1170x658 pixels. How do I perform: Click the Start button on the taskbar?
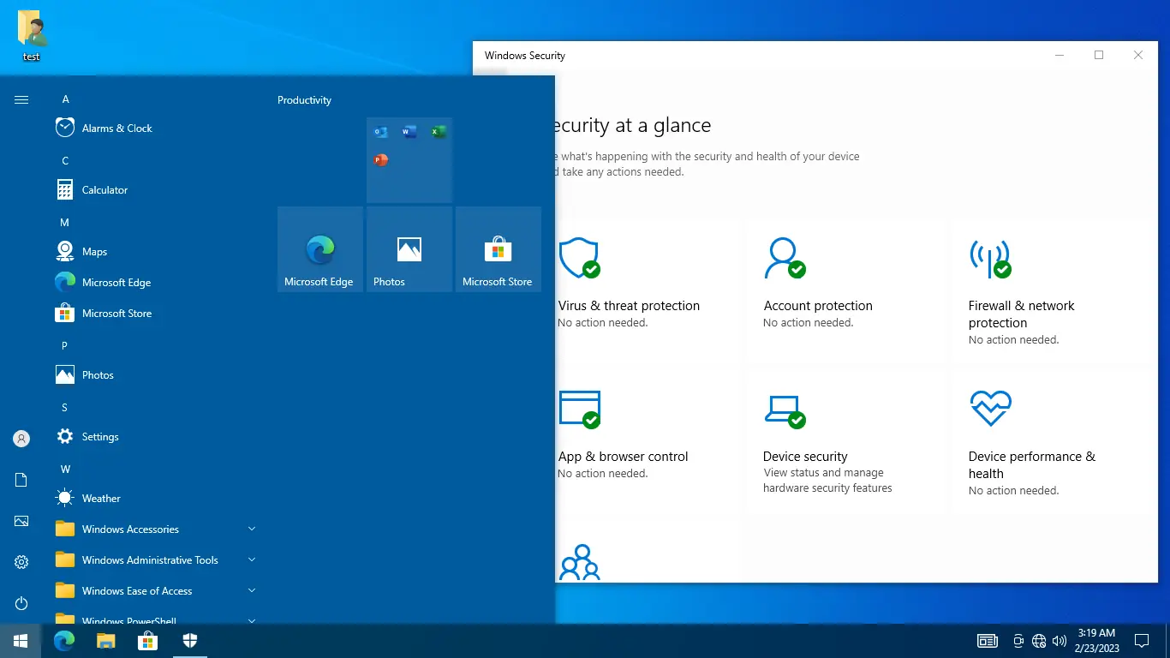click(21, 641)
